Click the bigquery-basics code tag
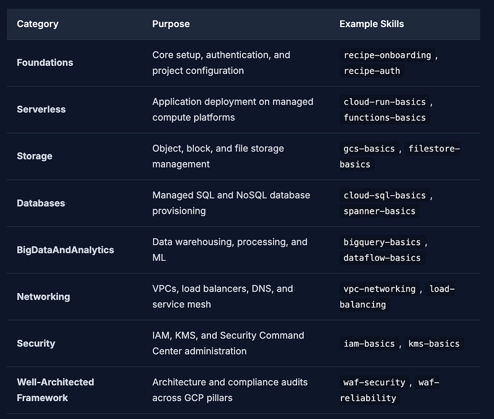The image size is (494, 419). (x=382, y=242)
